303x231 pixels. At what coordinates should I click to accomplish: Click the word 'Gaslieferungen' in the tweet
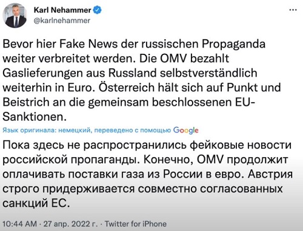click(42, 73)
